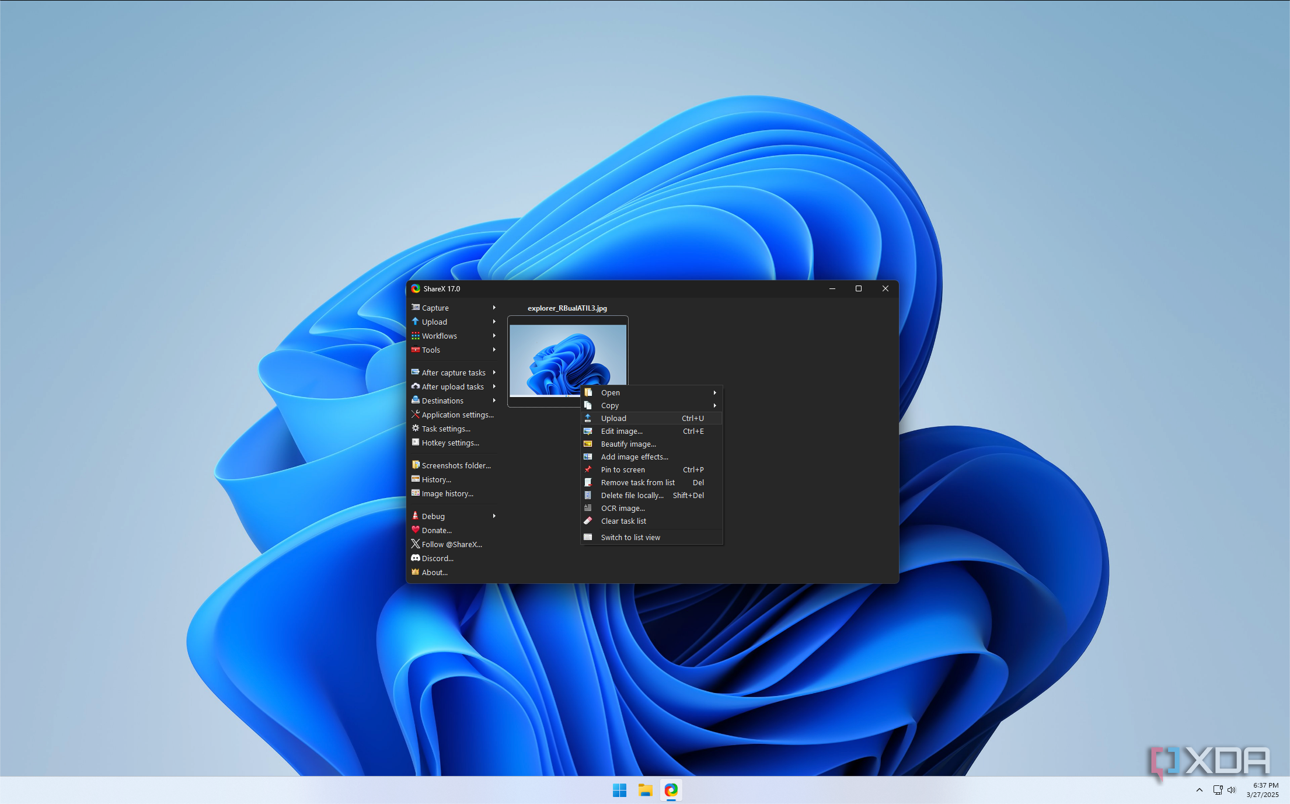1290x804 pixels.
Task: Choose Upload Ctrl+U from the context menu
Action: point(652,418)
